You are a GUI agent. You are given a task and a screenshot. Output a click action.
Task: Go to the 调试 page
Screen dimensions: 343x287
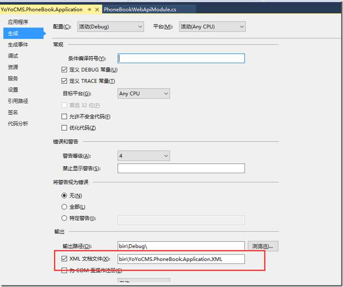(13, 56)
